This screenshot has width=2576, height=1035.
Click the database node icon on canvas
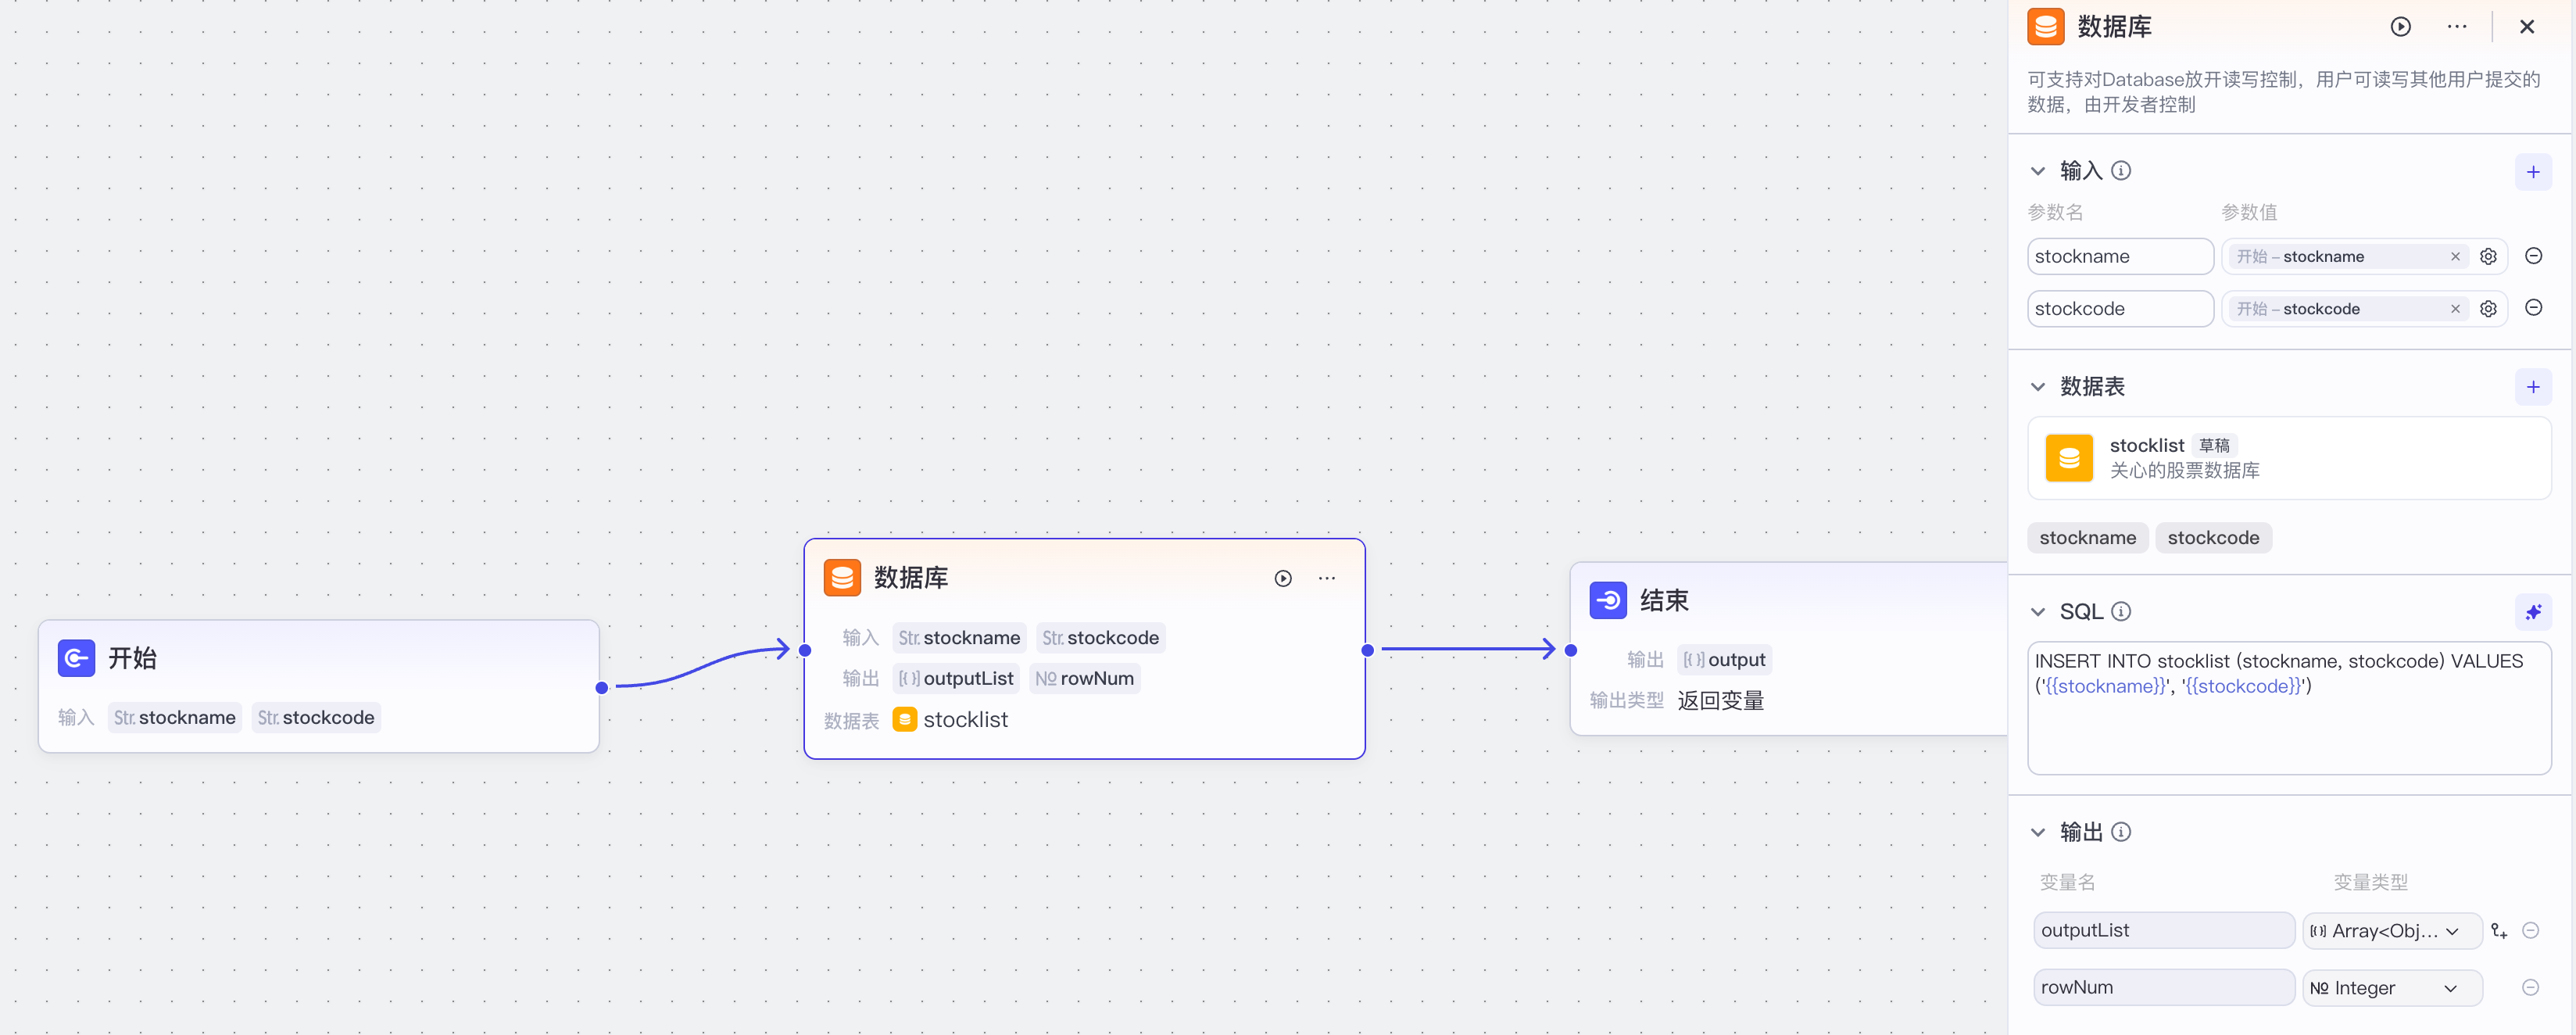tap(842, 577)
